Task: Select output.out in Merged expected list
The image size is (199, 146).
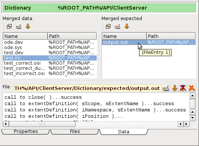Action: tap(149, 42)
